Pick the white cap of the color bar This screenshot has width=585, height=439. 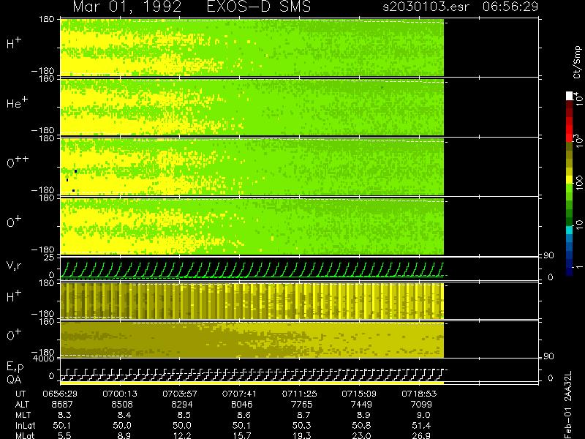(x=570, y=96)
